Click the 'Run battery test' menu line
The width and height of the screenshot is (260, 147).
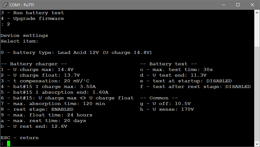(x=32, y=13)
